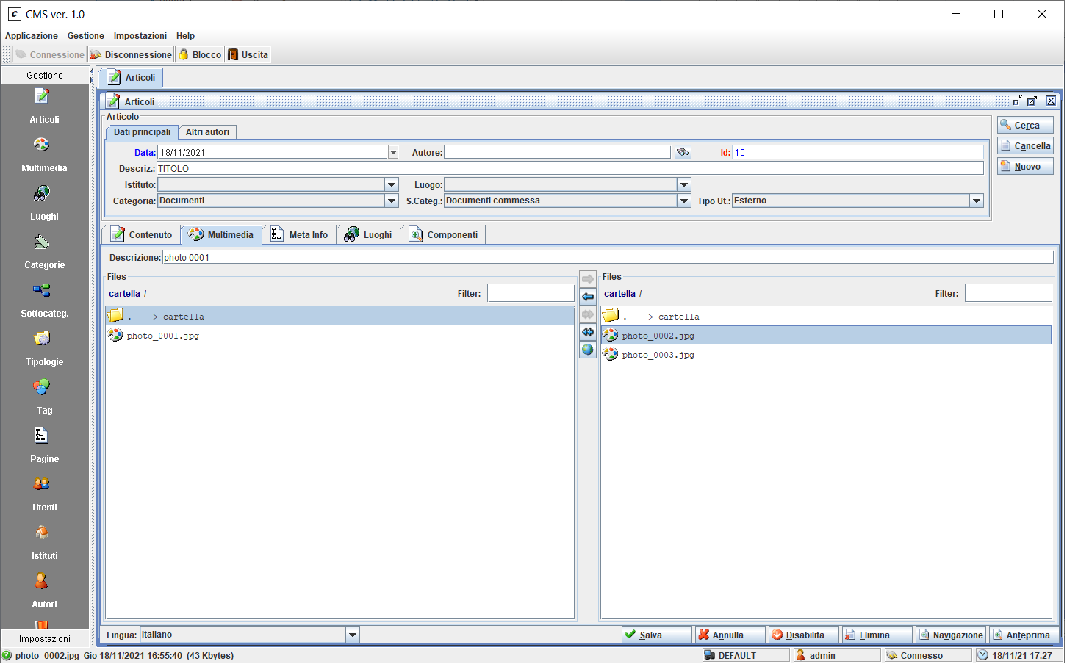
Task: Open Categorie in the left sidebar
Action: coord(44,252)
